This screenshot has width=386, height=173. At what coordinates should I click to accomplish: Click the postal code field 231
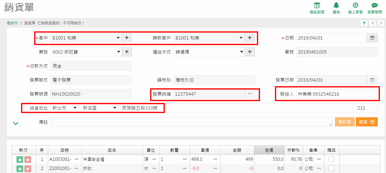tap(367, 108)
